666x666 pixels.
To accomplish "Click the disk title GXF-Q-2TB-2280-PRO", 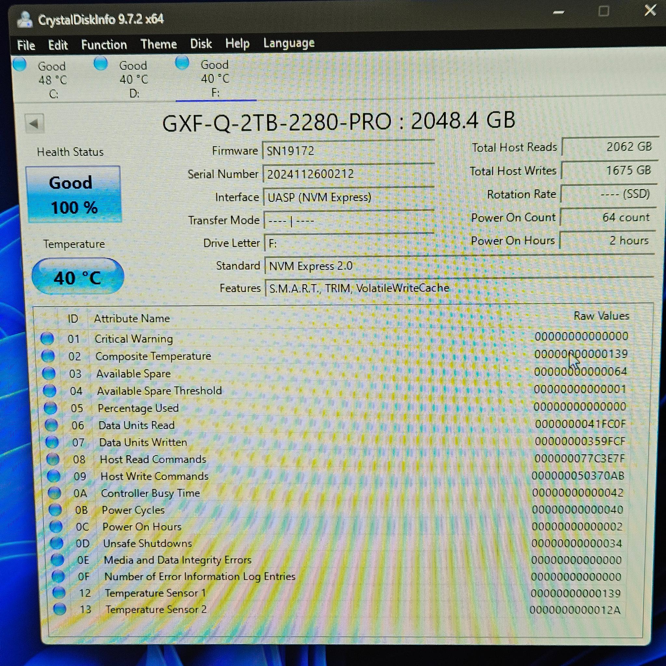I will 277,122.
